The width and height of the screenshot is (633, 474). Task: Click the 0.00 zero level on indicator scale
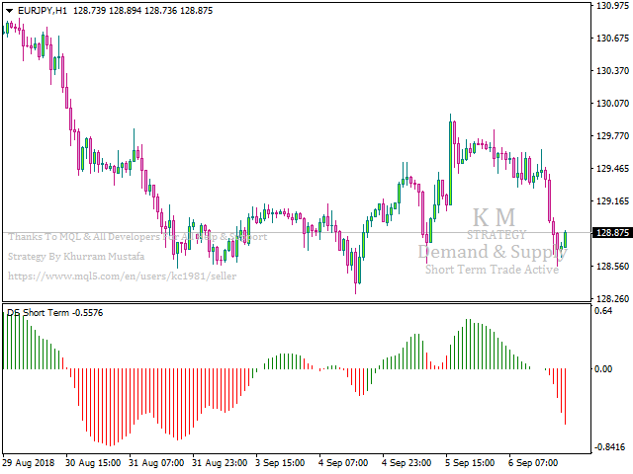point(603,369)
